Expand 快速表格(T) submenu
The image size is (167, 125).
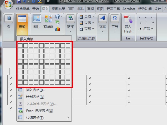(x=44, y=118)
